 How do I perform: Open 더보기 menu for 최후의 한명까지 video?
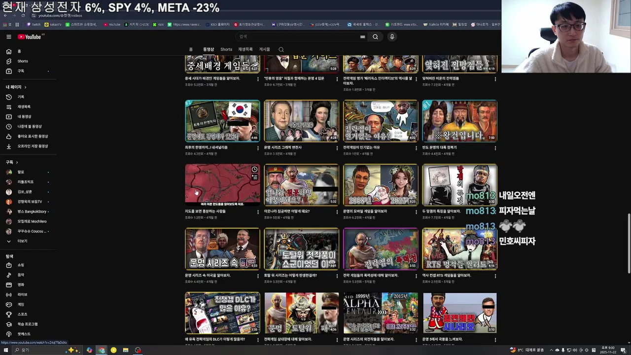click(258, 148)
